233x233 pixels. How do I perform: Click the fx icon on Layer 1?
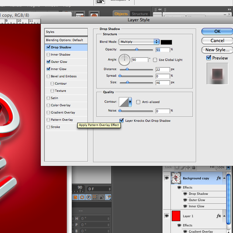[x=219, y=216]
